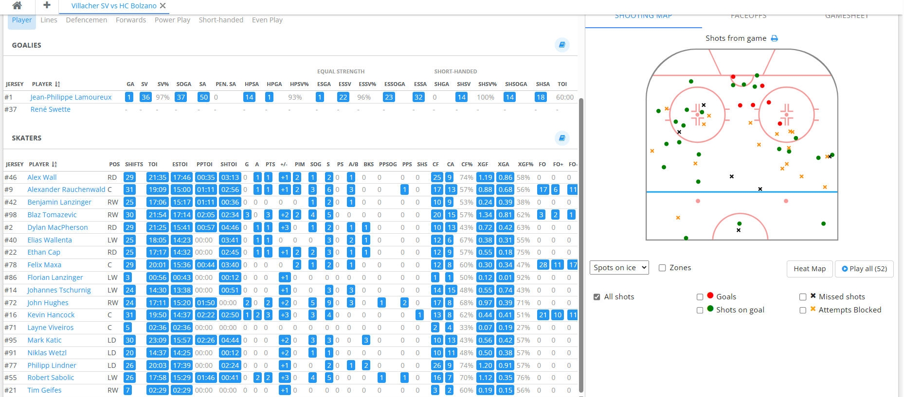Switch to the Power Play tab

click(172, 20)
